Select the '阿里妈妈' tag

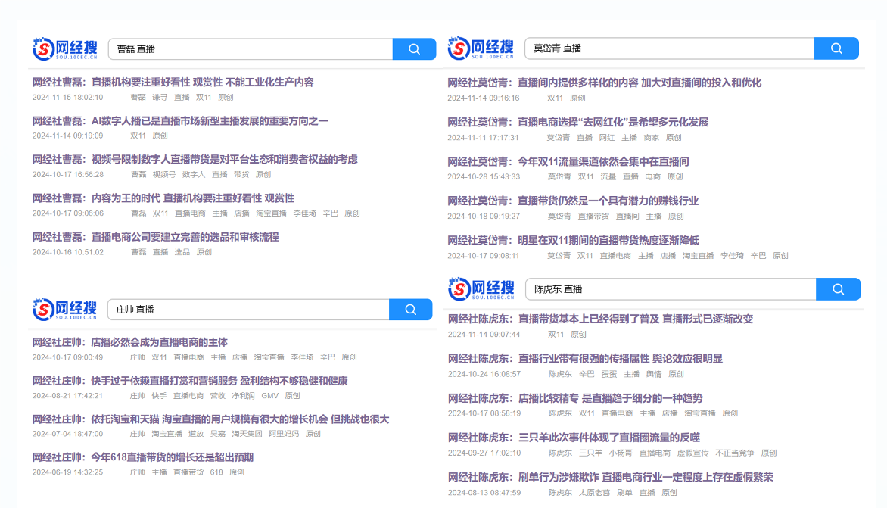(x=284, y=435)
